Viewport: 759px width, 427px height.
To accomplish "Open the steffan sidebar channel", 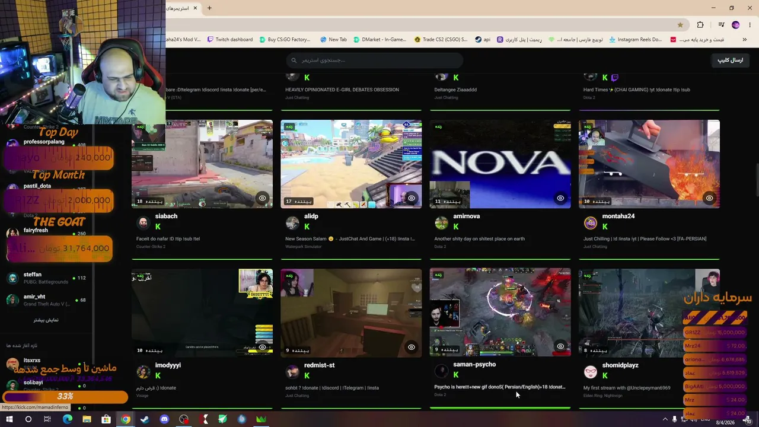I will pos(46,278).
